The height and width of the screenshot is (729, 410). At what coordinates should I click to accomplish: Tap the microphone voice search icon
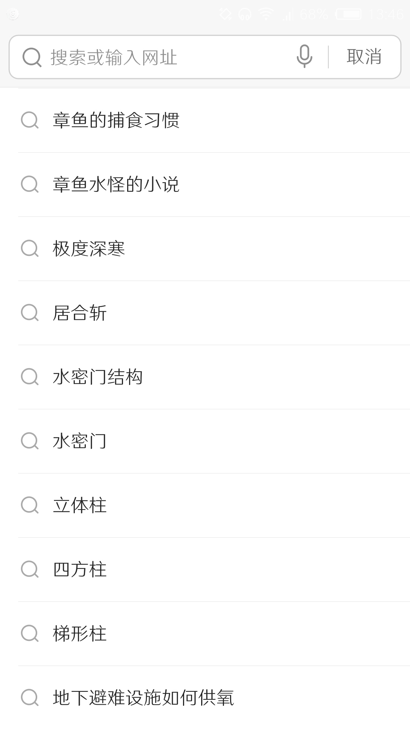pyautogui.click(x=304, y=56)
